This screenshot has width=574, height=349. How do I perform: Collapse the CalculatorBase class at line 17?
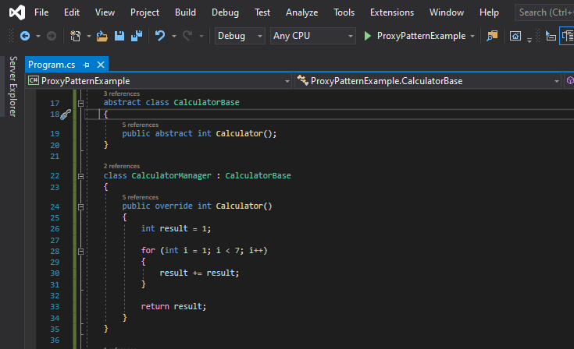coord(81,104)
